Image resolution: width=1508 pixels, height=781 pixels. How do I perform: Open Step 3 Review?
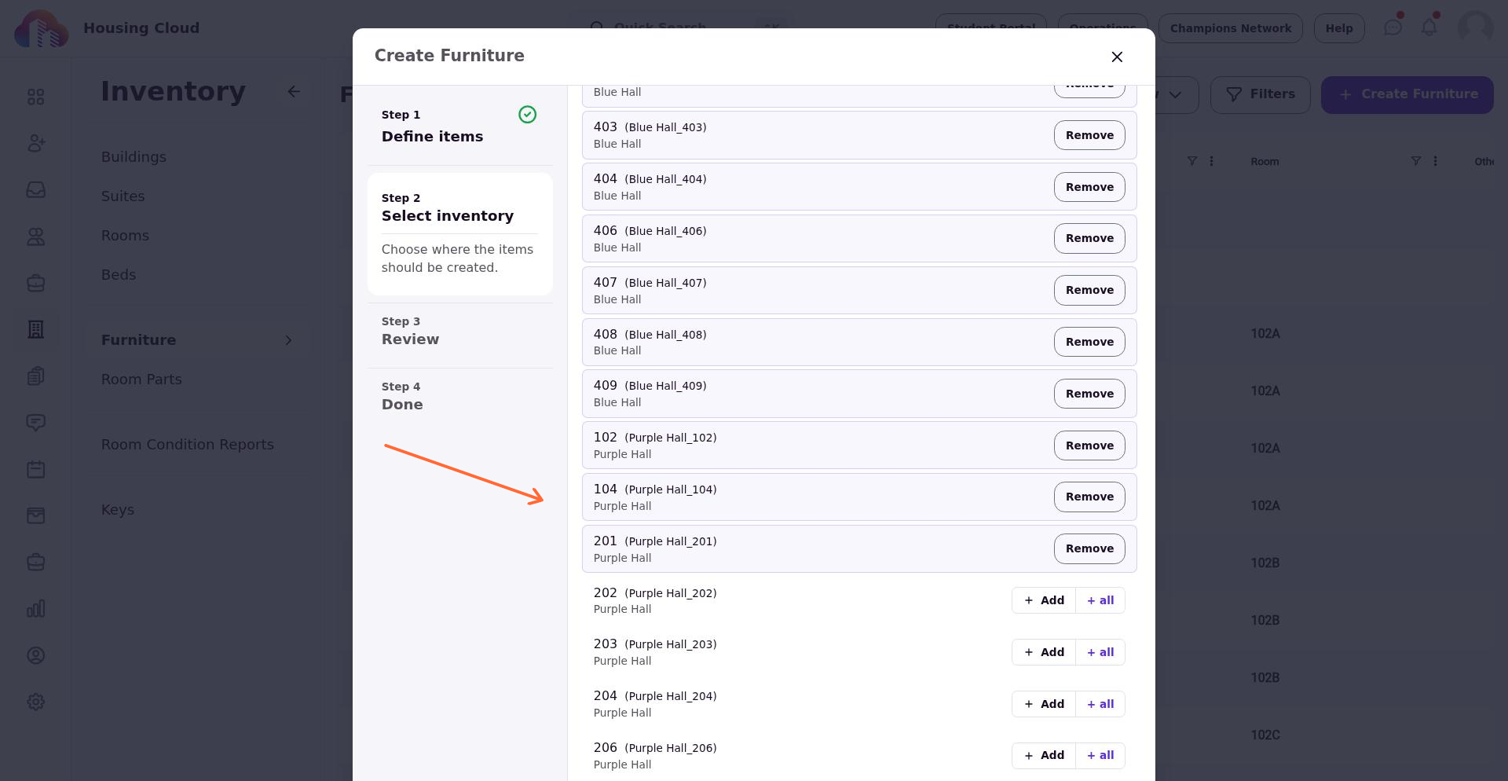[x=459, y=331]
